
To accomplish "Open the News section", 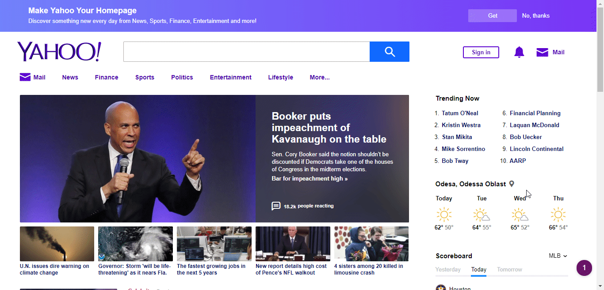I will coord(70,77).
